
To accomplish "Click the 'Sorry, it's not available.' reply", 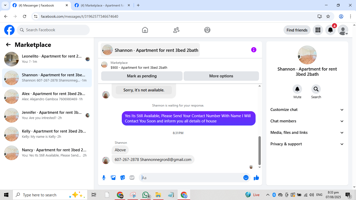I will click(x=144, y=90).
